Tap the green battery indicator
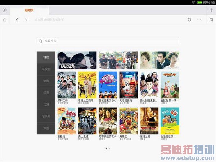Screen dimensions: 216x162 [199, 3]
